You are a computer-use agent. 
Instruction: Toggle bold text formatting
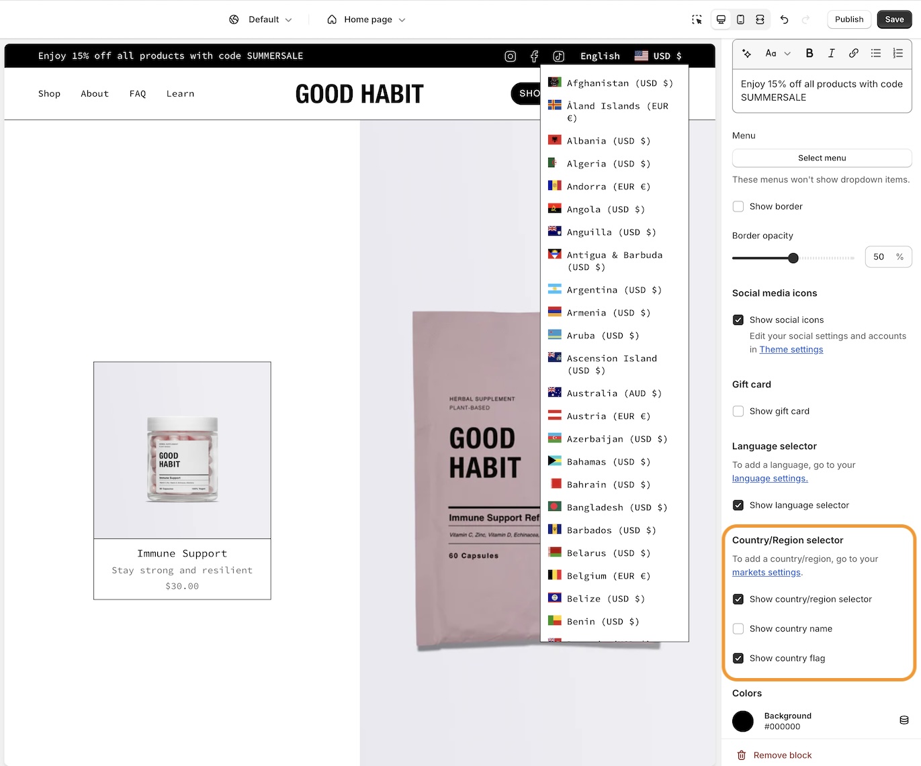click(x=809, y=53)
